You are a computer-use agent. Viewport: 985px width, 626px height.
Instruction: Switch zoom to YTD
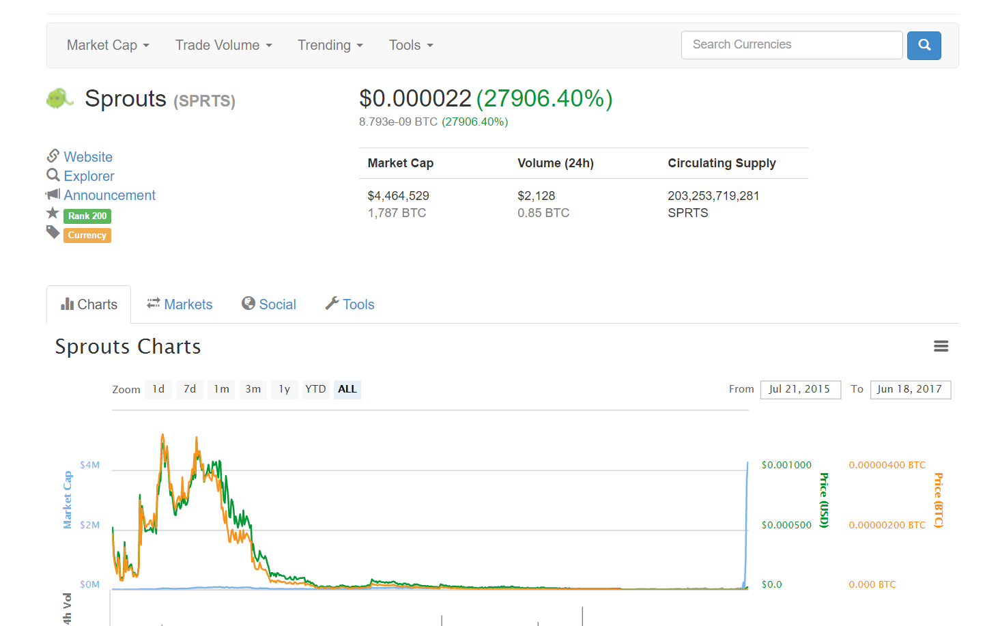click(315, 389)
